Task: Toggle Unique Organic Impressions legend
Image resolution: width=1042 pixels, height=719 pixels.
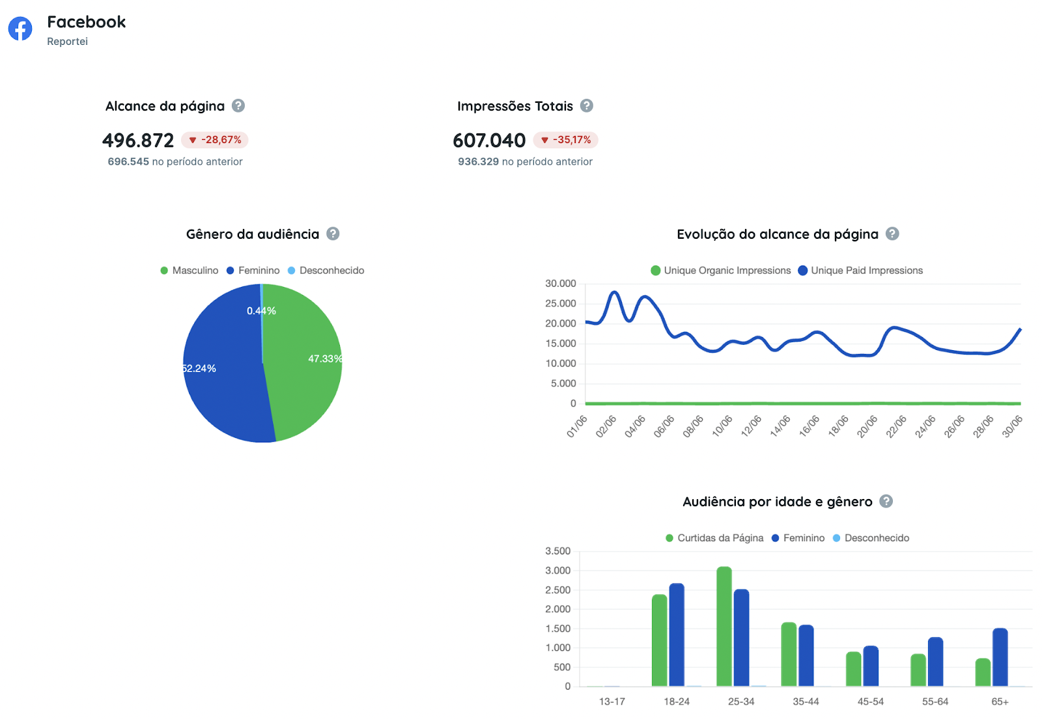Action: click(x=721, y=270)
